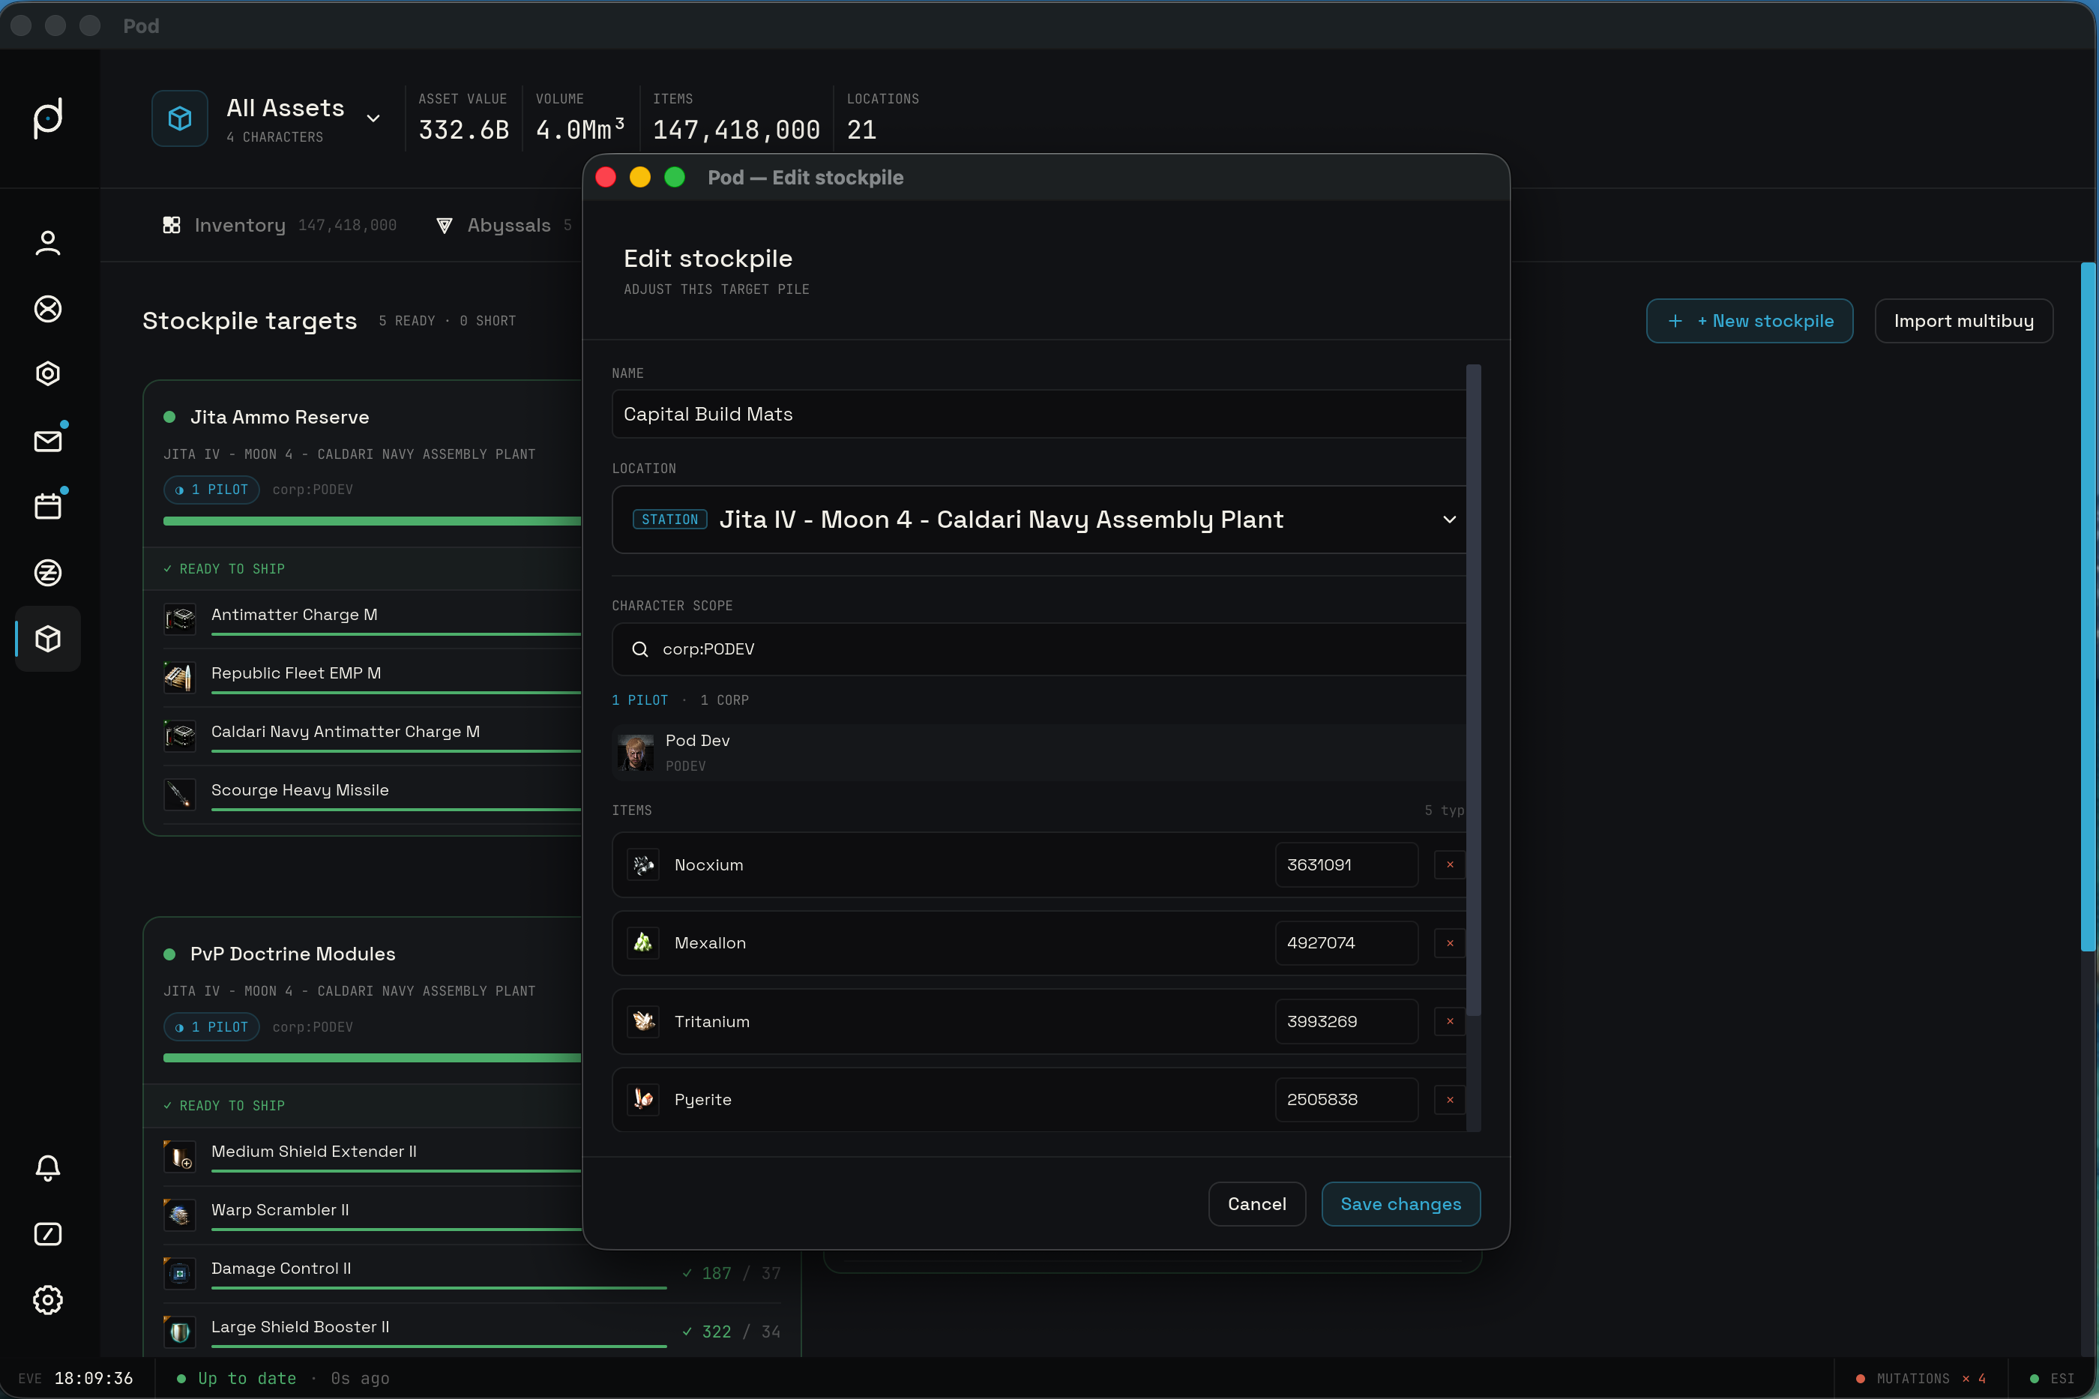Viewport: 2099px width, 1399px height.
Task: Click the Mexallon item icon
Action: point(643,943)
